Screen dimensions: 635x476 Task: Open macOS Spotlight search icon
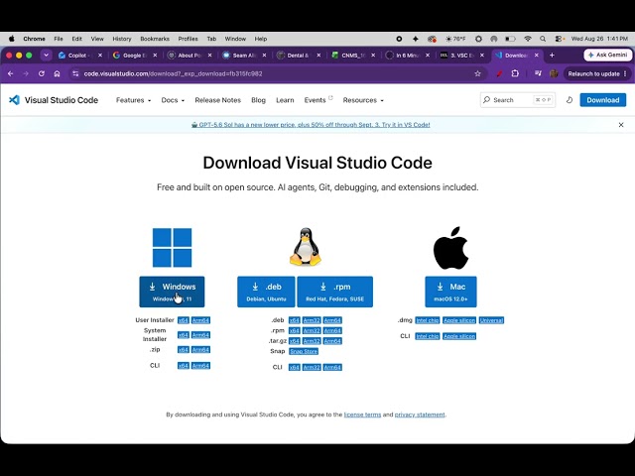click(543, 39)
